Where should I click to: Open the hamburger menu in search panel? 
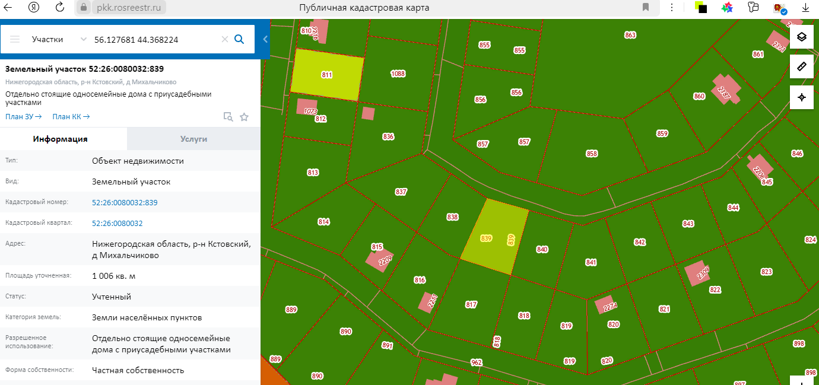pos(15,39)
